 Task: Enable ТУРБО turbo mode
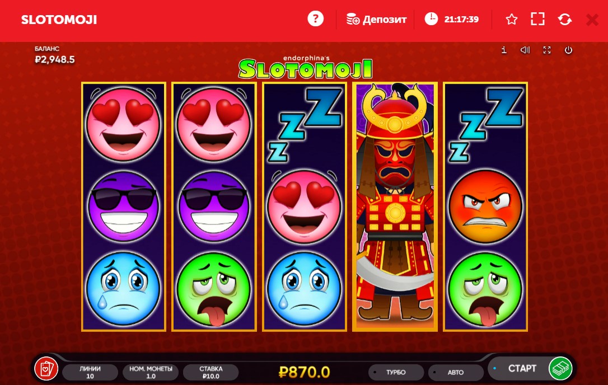396,372
